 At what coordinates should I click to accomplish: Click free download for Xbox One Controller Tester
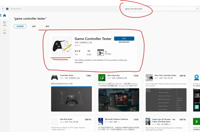click(x=182, y=76)
